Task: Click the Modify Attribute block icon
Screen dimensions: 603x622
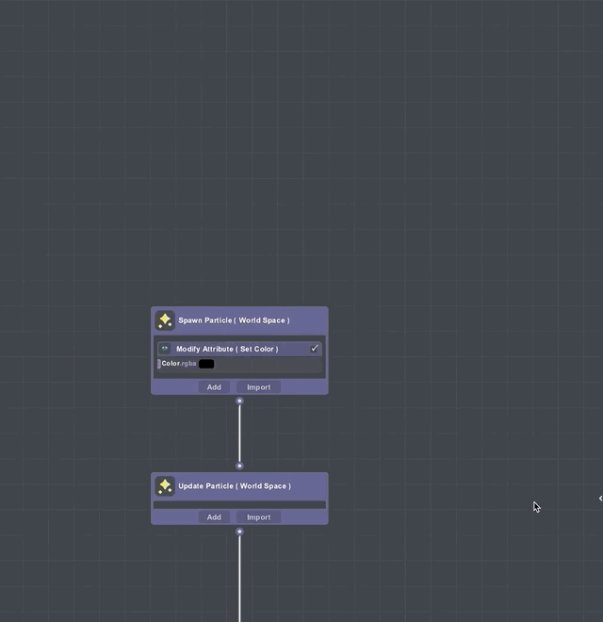Action: tap(165, 349)
